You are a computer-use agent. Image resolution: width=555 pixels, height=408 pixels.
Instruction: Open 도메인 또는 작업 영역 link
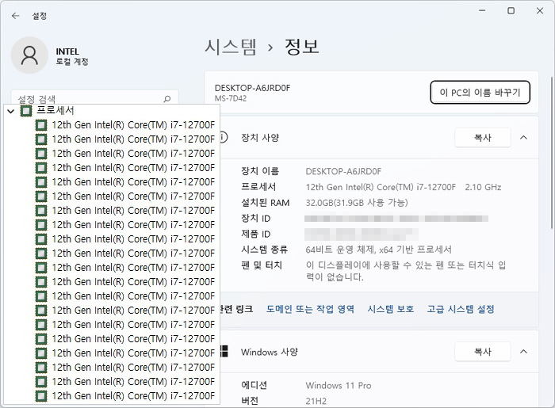pos(310,309)
